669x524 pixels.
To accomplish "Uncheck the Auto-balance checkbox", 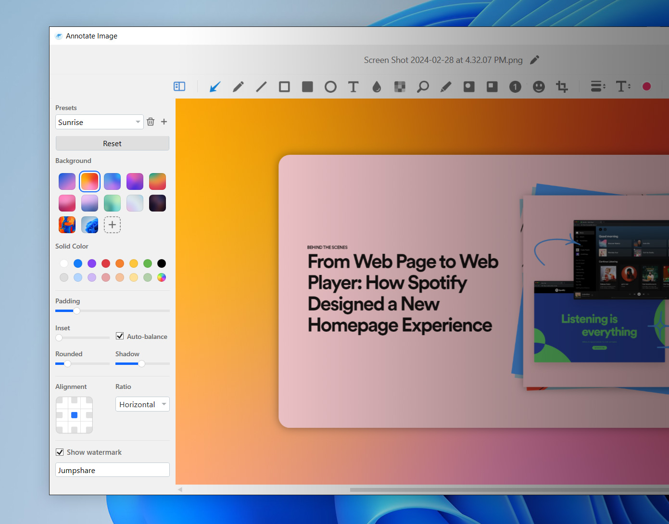I will (x=120, y=336).
